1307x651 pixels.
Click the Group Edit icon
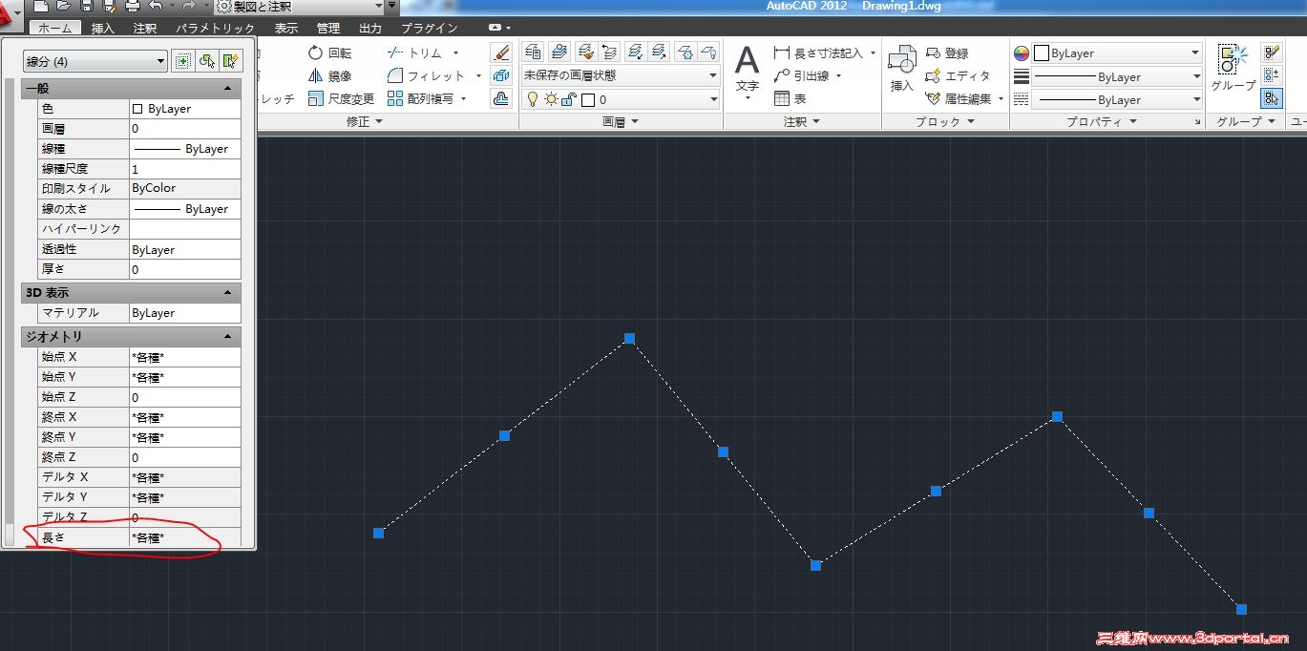click(1271, 52)
